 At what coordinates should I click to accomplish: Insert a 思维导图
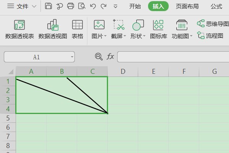213,24
